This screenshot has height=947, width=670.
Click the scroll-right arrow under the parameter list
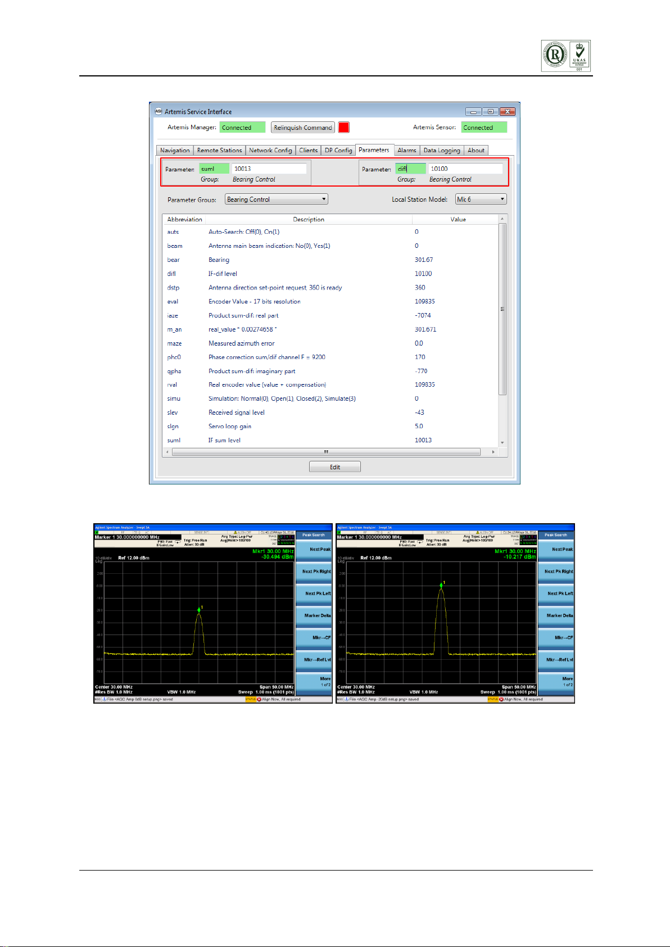(x=493, y=452)
